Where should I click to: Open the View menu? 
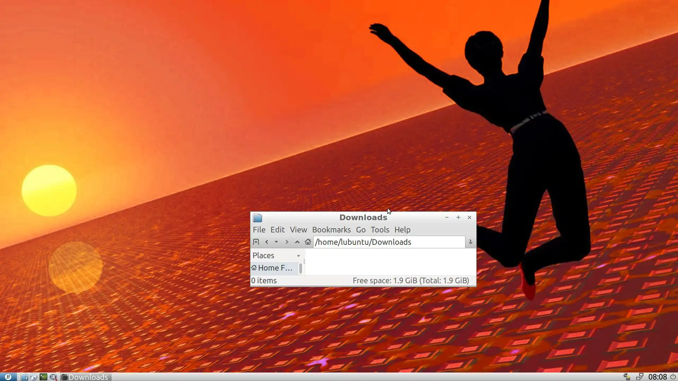298,230
